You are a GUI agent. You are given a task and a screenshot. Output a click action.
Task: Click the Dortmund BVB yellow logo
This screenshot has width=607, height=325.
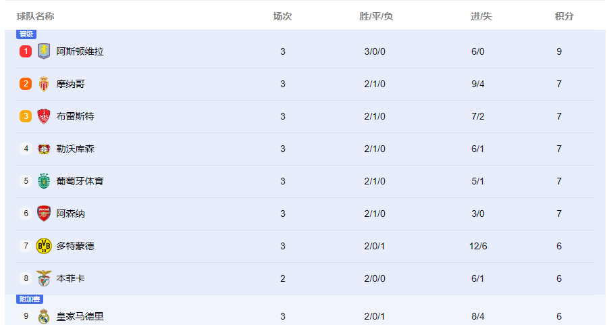point(44,246)
